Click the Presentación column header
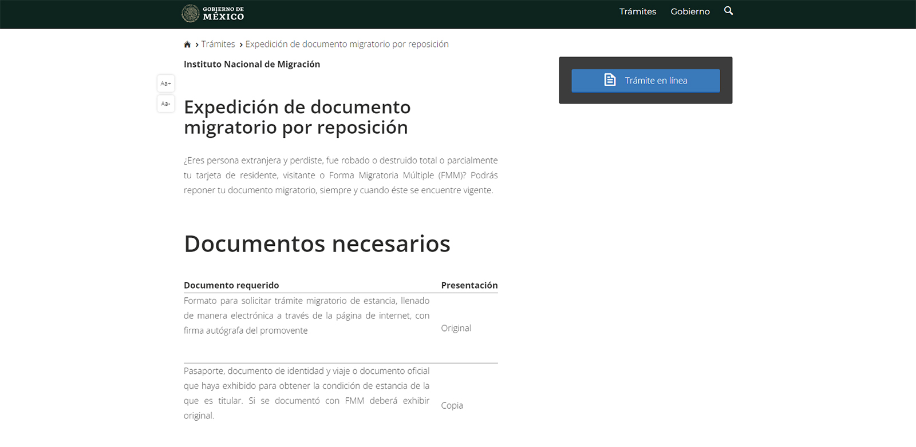916x447 pixels. click(469, 285)
